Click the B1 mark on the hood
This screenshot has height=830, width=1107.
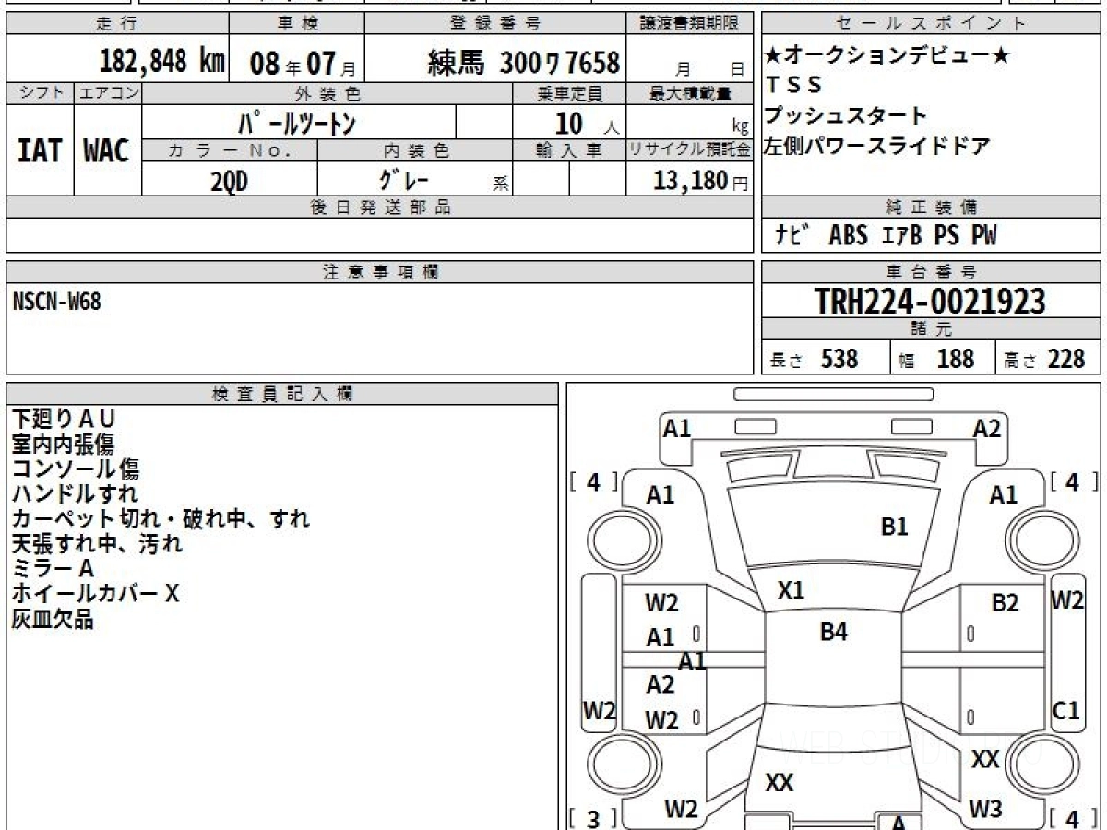pos(895,527)
